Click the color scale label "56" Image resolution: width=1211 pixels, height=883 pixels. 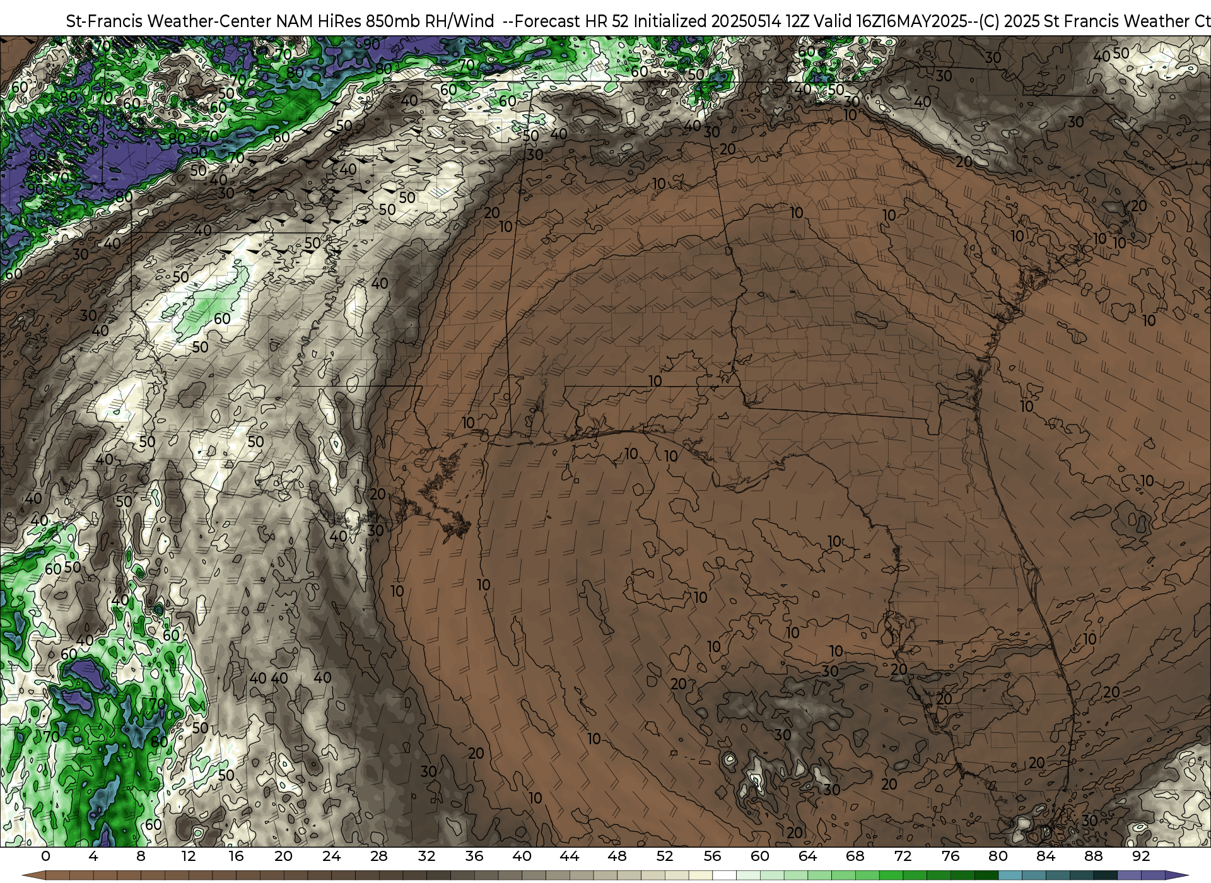712,856
